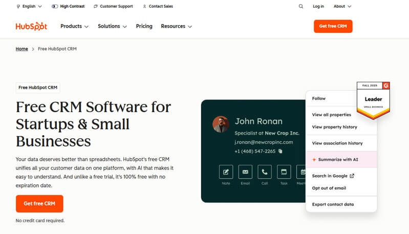
Task: Open Contact Sales link
Action: pos(158,6)
